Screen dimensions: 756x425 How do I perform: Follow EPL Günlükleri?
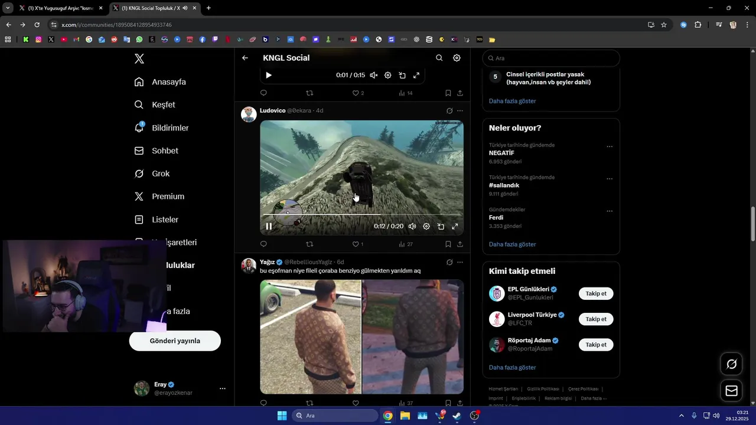(x=596, y=293)
